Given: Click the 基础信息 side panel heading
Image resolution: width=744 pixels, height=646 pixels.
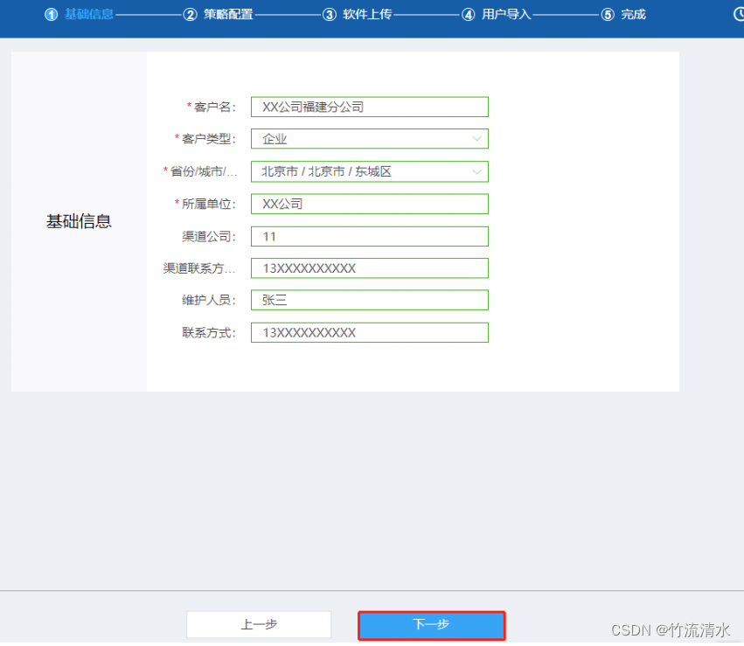Looking at the screenshot, I should (79, 221).
